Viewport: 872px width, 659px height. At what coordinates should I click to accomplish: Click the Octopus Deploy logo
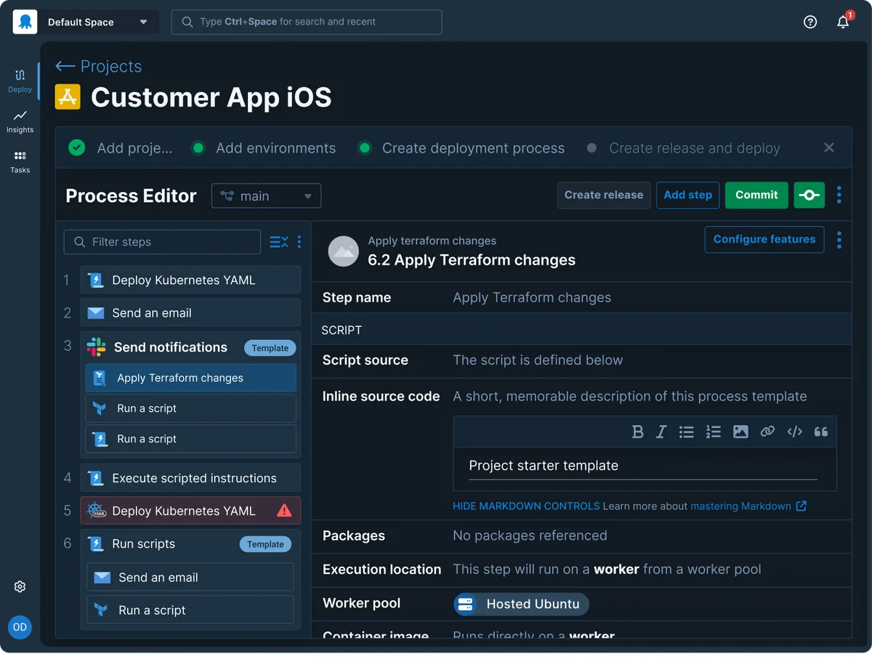pos(25,22)
